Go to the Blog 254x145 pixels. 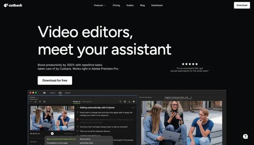click(142, 5)
